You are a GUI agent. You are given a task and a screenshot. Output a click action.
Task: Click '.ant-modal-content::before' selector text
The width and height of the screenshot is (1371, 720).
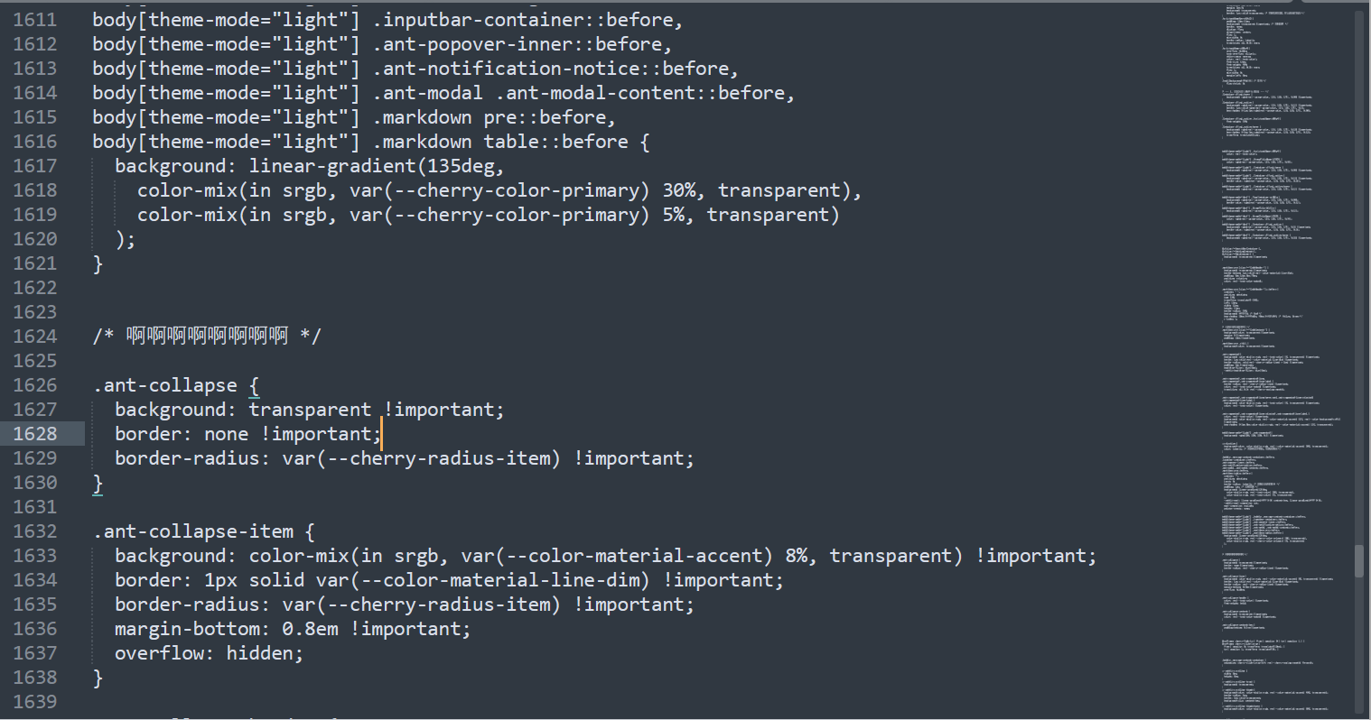639,93
